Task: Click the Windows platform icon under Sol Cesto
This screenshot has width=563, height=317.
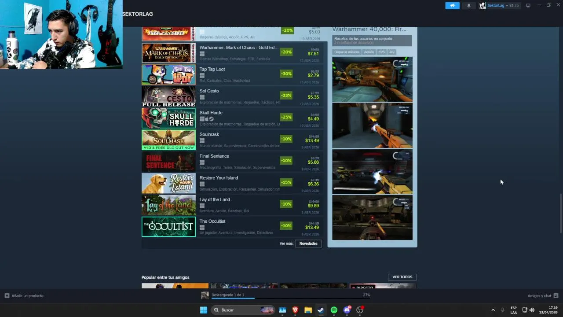Action: (202, 97)
